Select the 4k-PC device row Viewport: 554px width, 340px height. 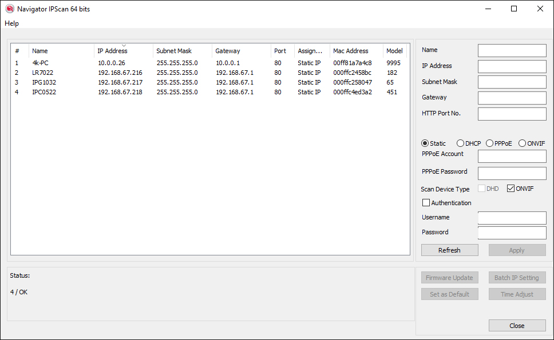point(40,63)
